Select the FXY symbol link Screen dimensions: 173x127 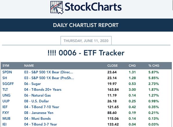point(6,113)
